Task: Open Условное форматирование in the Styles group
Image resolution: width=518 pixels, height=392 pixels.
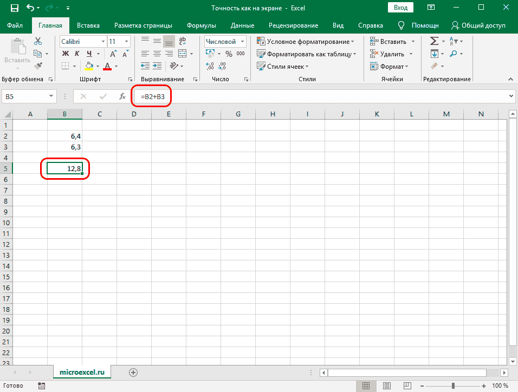Action: click(x=306, y=41)
